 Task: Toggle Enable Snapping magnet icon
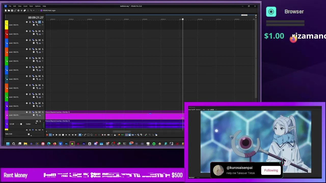point(127,135)
